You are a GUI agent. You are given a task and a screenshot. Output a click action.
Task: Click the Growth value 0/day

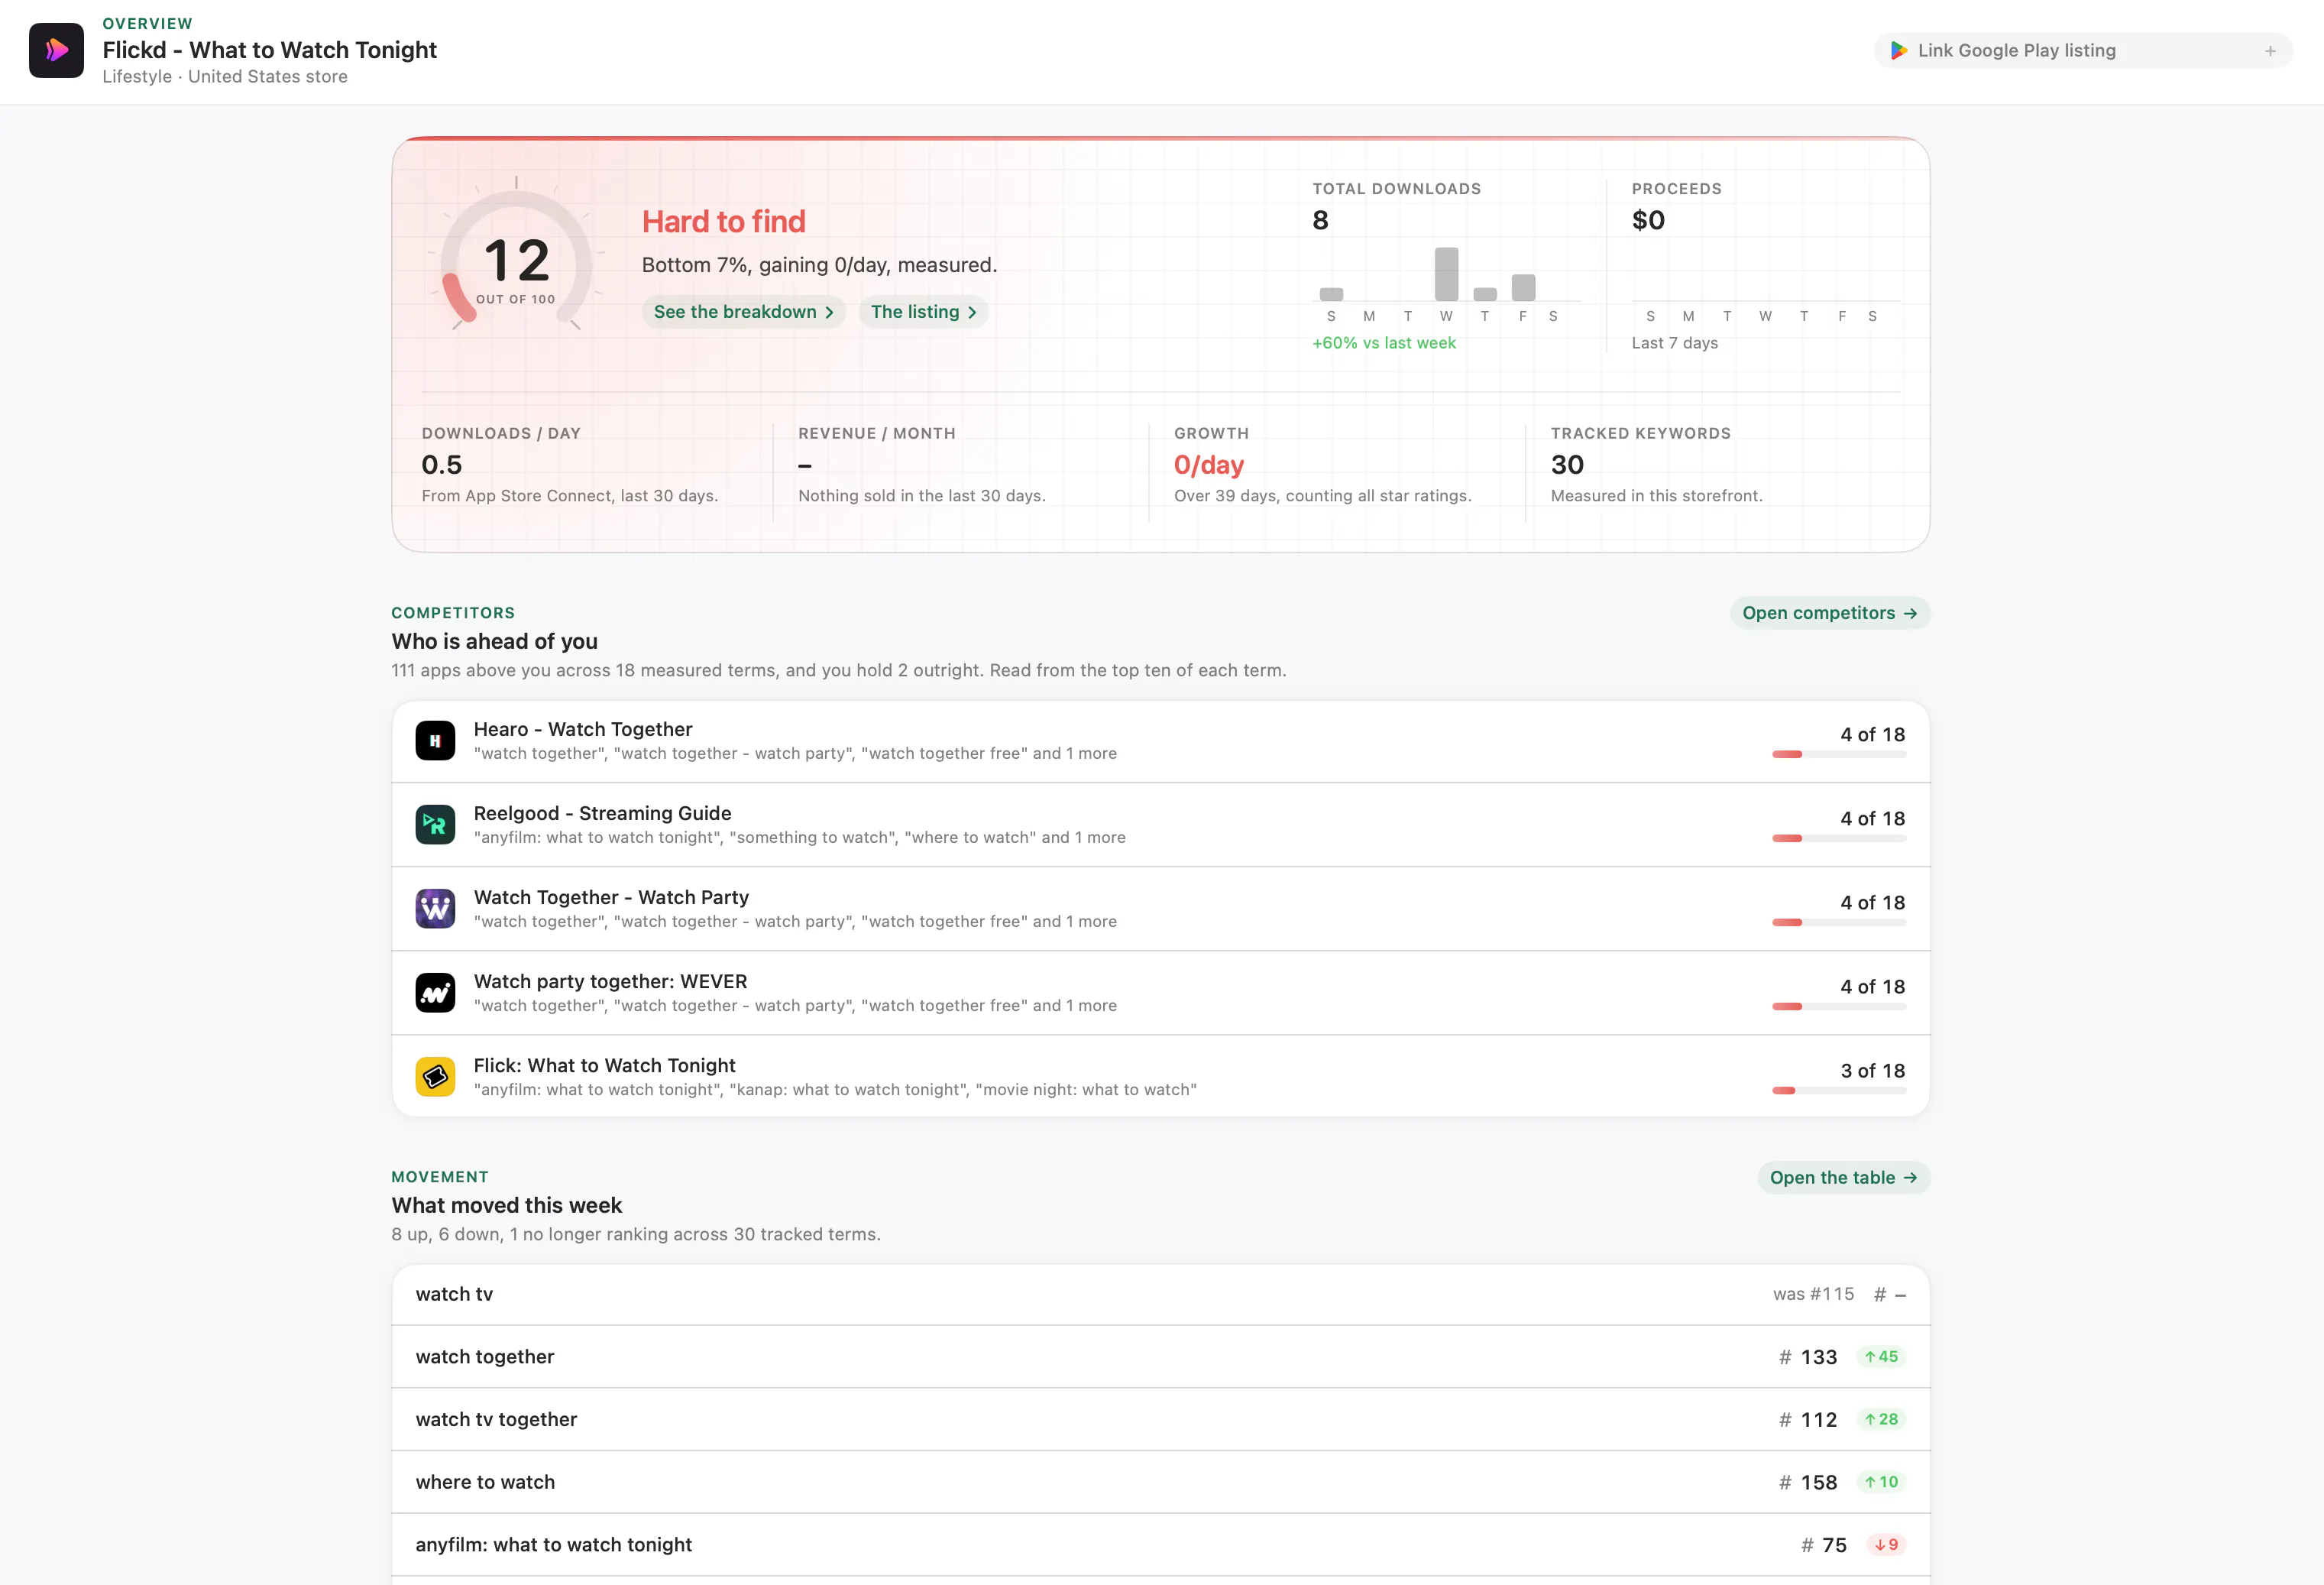(x=1208, y=465)
